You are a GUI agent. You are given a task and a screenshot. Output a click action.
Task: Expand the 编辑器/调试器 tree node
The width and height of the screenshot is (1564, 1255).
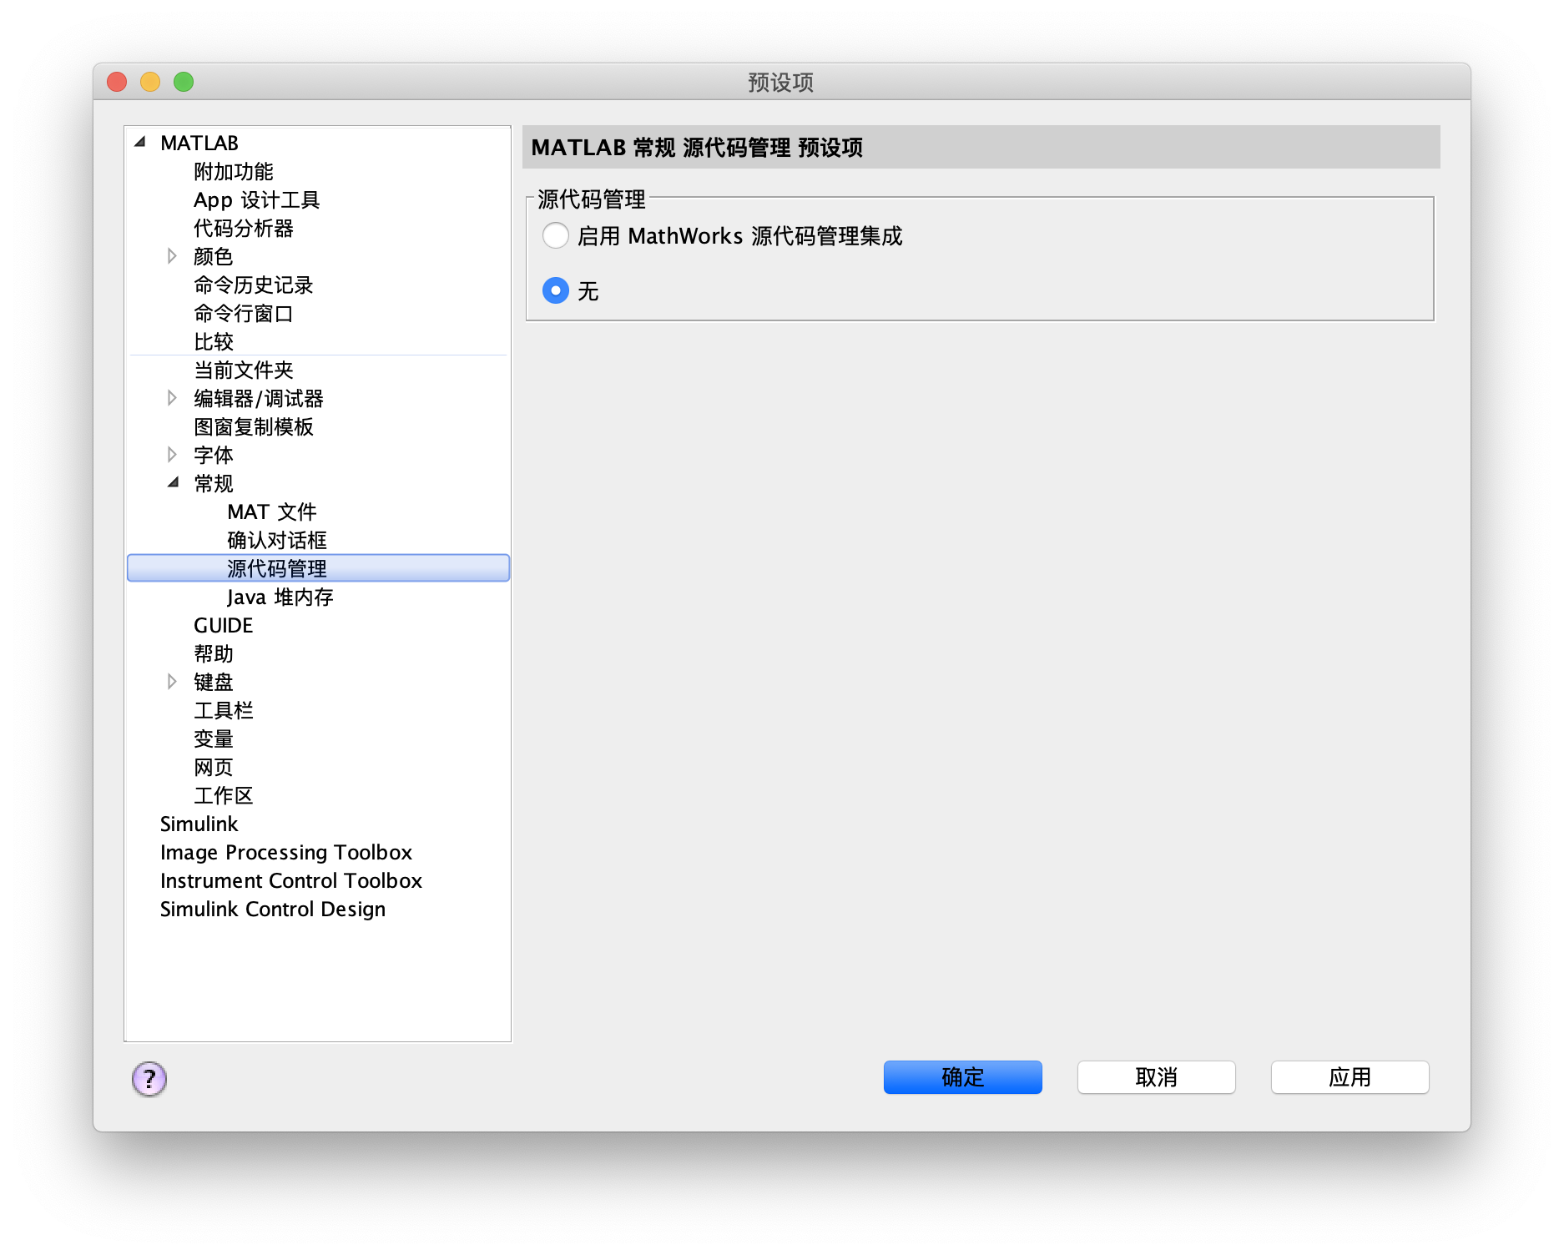[x=172, y=398]
